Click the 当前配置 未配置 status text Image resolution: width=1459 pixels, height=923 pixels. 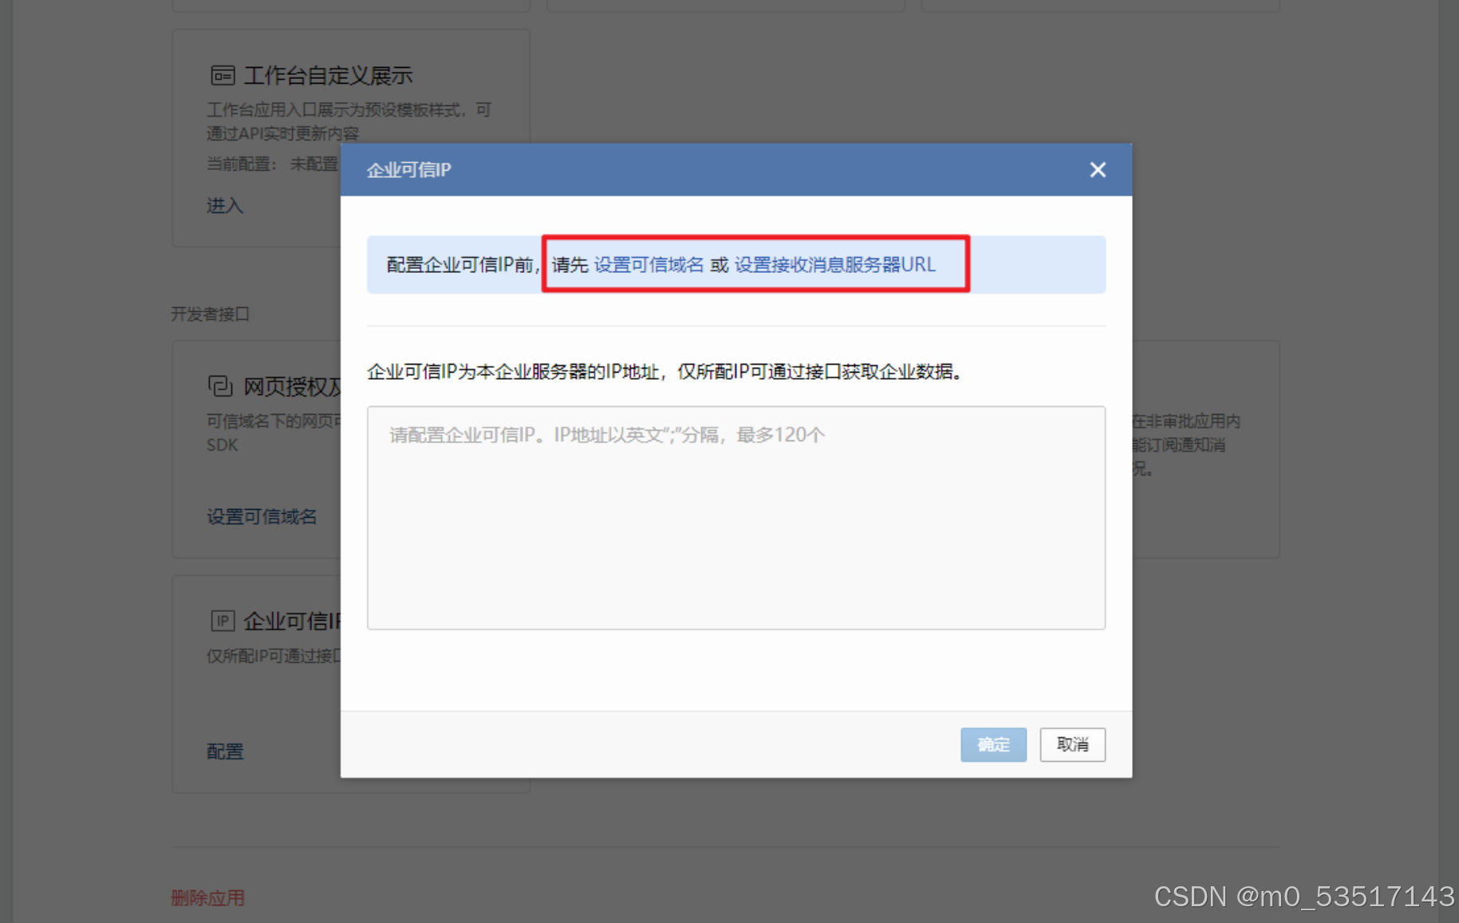point(272,164)
